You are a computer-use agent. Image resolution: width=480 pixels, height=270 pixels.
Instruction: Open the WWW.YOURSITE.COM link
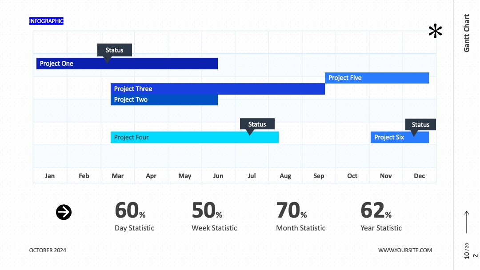[x=405, y=250]
